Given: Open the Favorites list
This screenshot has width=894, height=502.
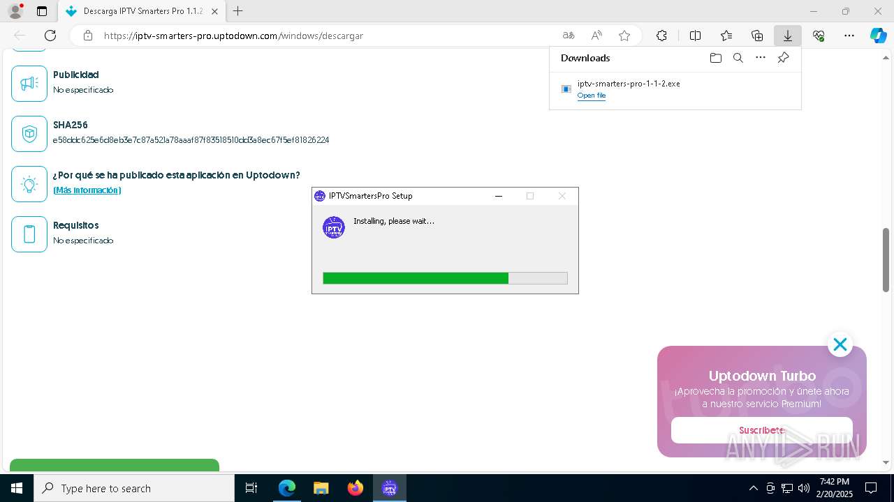Looking at the screenshot, I should 726,36.
